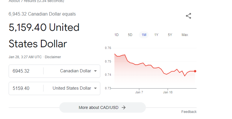Click the Jan 7 axis marker

(x=139, y=92)
